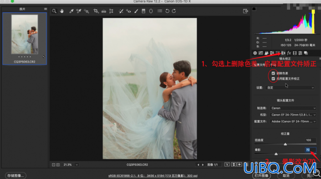Select the Zoom tool in toolbar

[x=54, y=11]
